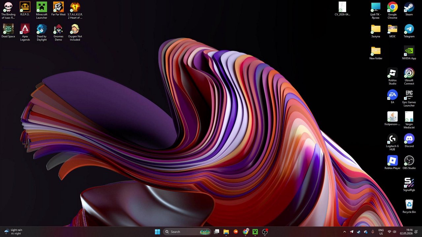
Task: Select the Discord desktop icon
Action: pyautogui.click(x=409, y=141)
